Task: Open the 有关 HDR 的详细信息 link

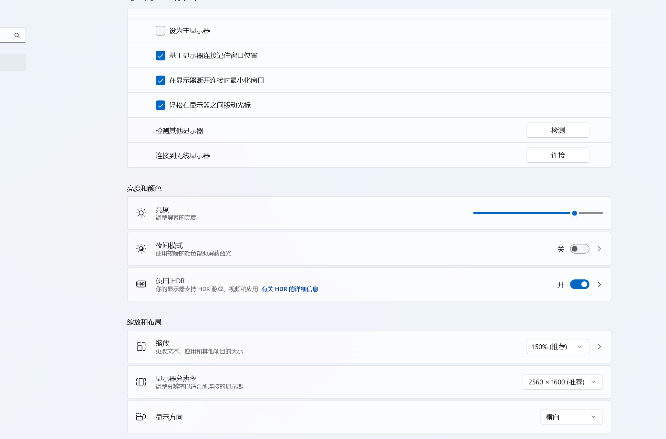Action: click(290, 289)
